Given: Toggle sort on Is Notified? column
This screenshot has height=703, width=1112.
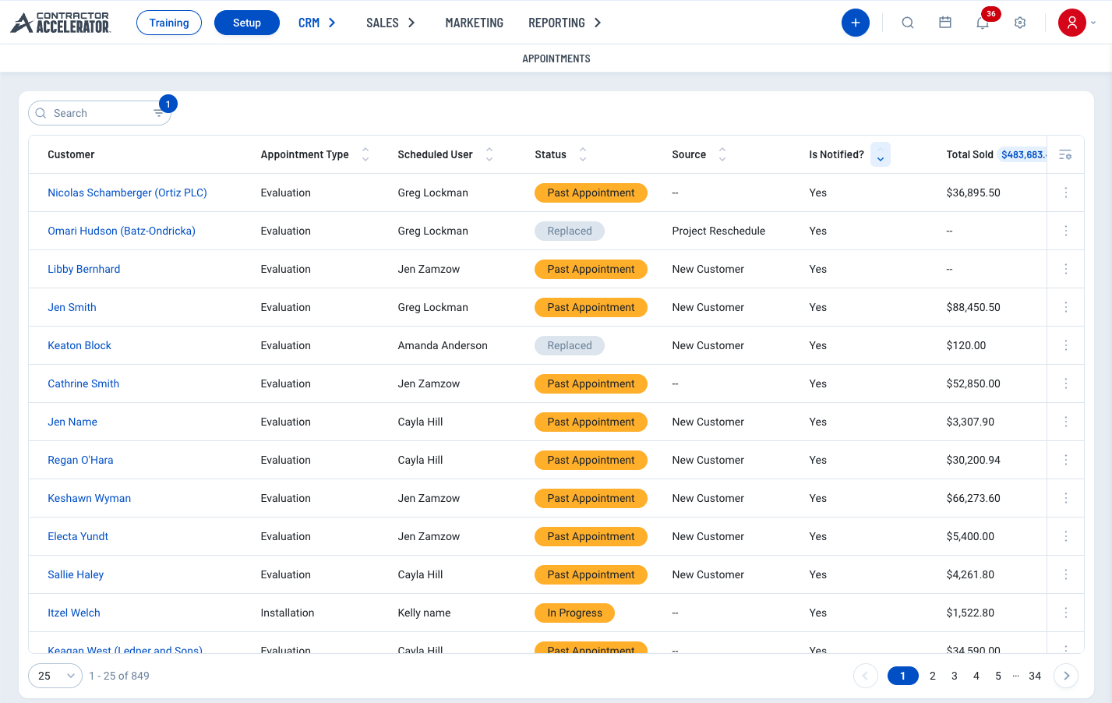Looking at the screenshot, I should pyautogui.click(x=881, y=154).
